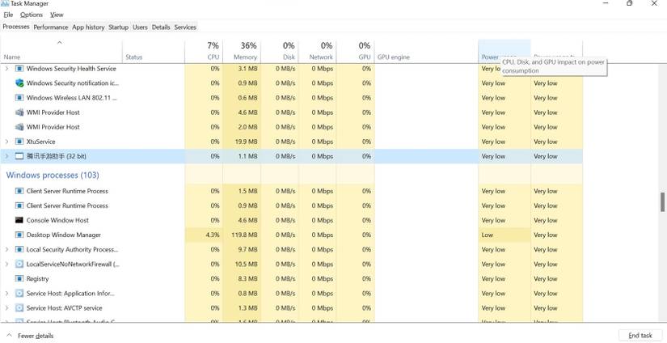Switch to the Performance tab
Viewport: 667px width, 343px height.
[x=51, y=28]
